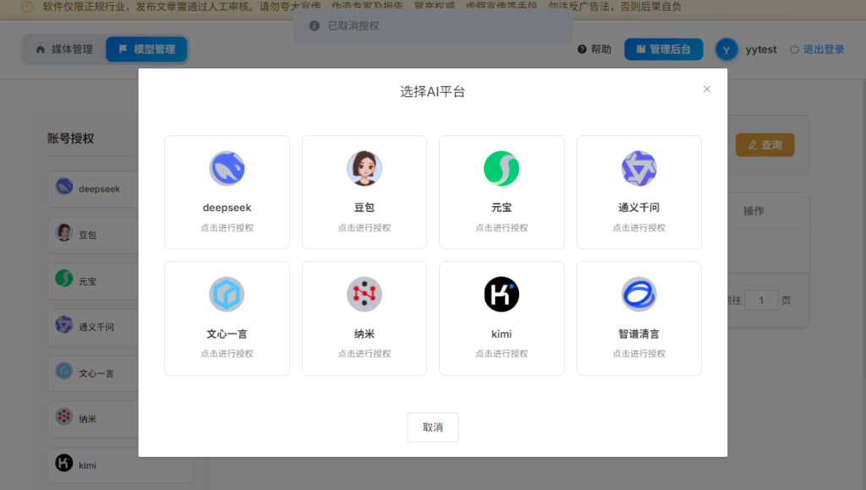Click 通义千问 点击进行授权 text
866x490 pixels.
[x=639, y=228]
